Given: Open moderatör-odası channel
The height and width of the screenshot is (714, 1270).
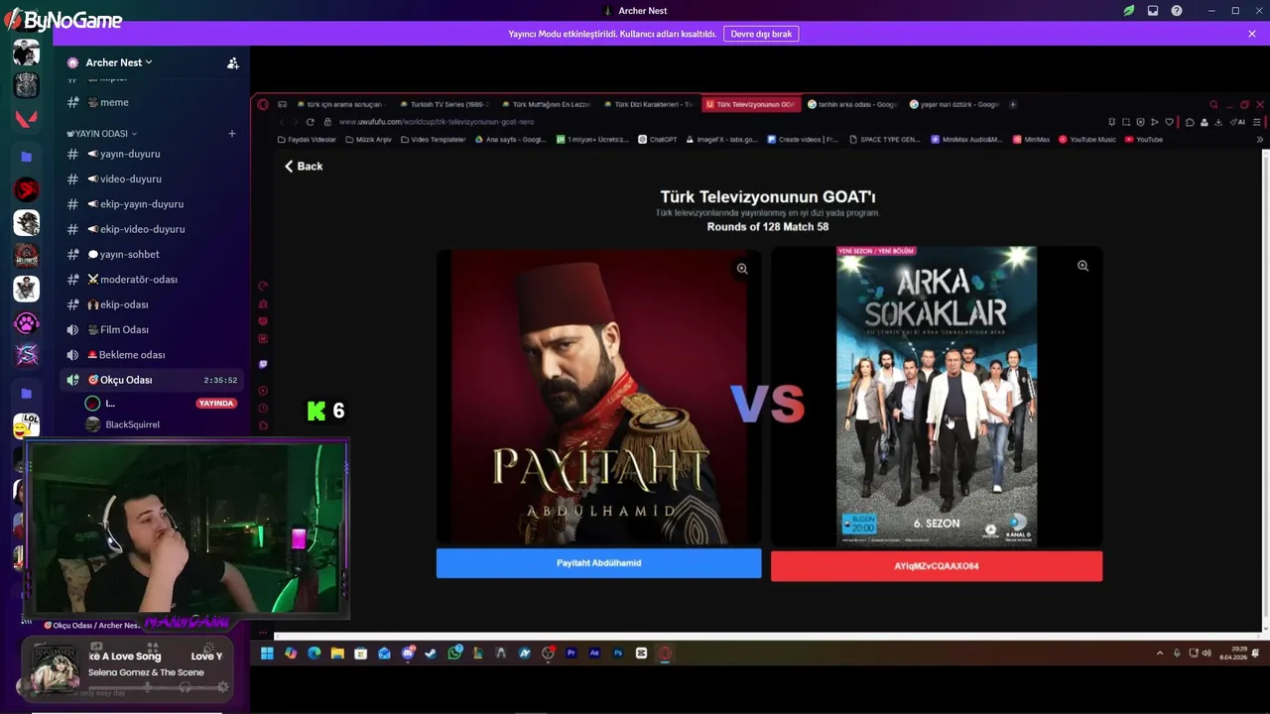Looking at the screenshot, I should pos(149,280).
